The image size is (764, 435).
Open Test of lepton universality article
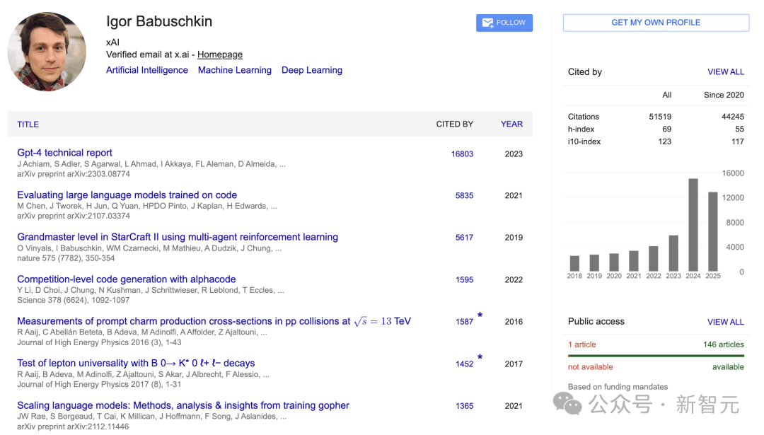point(136,363)
